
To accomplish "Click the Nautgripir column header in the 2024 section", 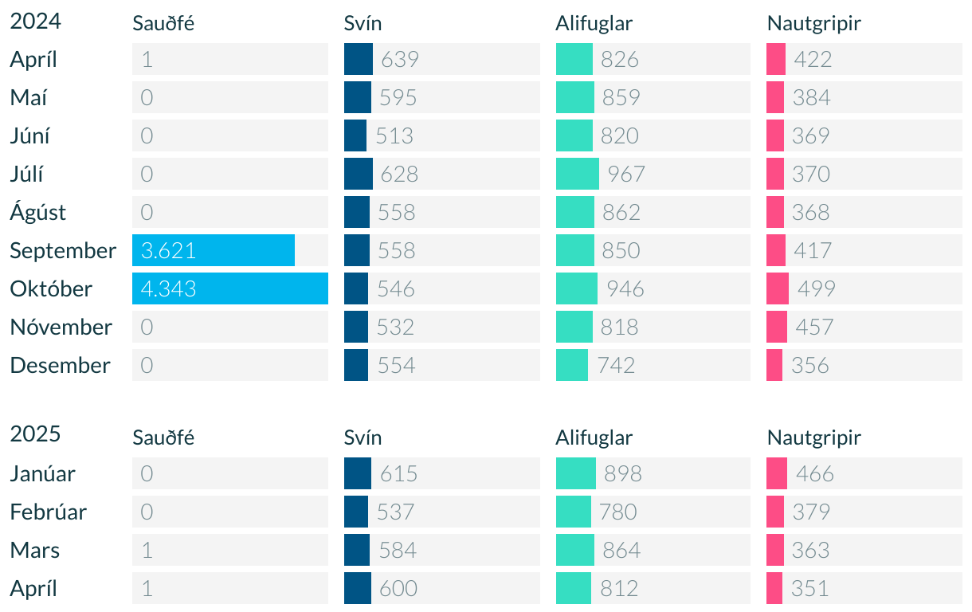I will (814, 24).
